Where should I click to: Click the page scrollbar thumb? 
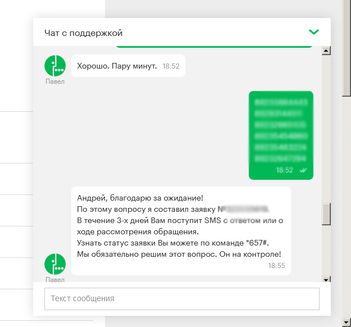[x=347, y=48]
